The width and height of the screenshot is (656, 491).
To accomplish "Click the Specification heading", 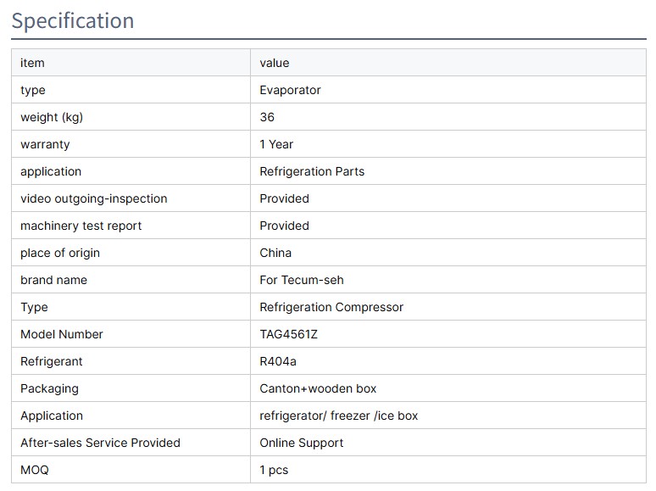I will 73,20.
